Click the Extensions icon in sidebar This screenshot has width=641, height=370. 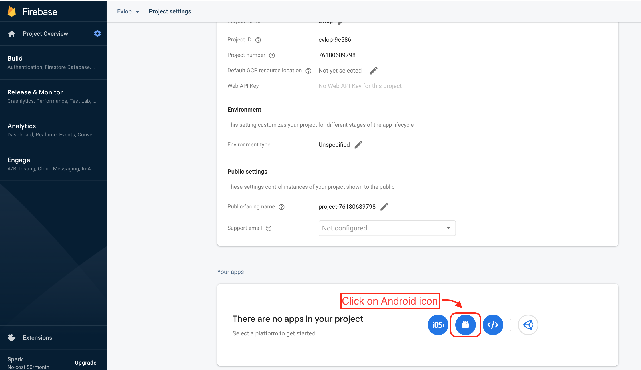[12, 338]
